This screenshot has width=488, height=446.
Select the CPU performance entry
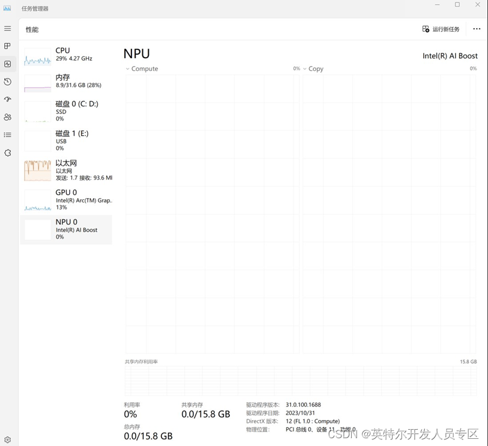tap(66, 56)
